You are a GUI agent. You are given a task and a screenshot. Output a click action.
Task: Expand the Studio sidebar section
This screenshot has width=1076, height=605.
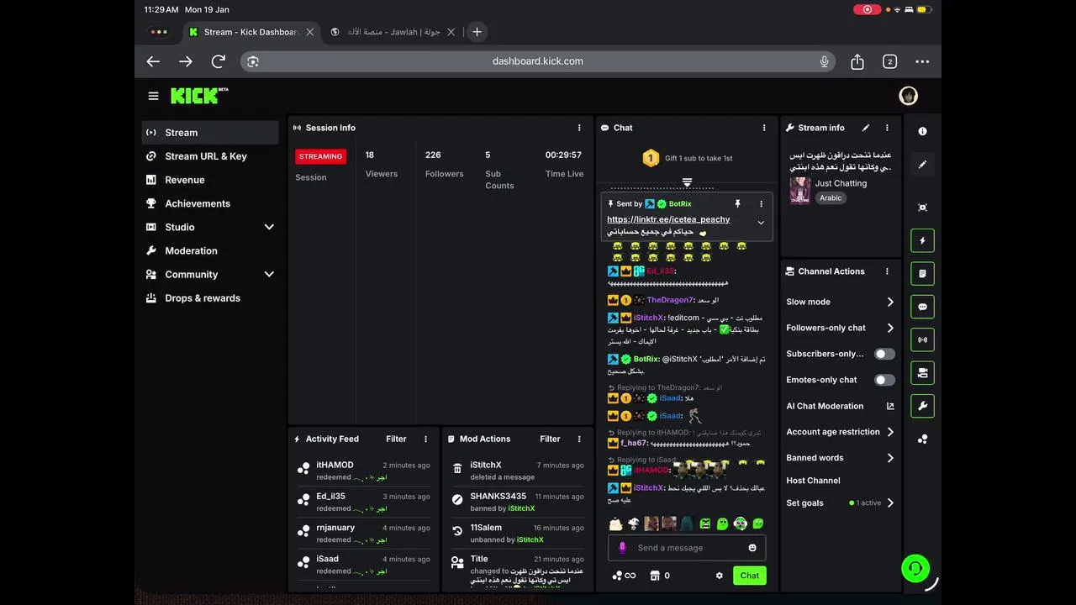click(269, 227)
